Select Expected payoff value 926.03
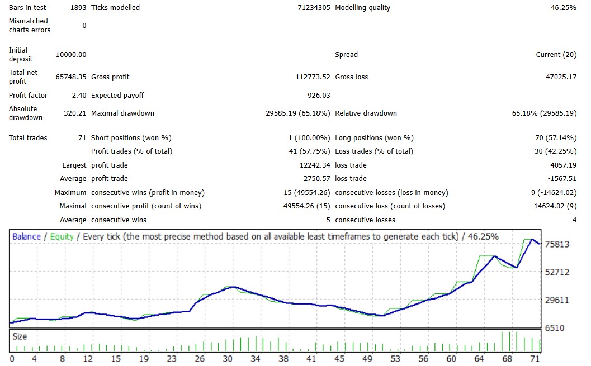 coord(319,95)
